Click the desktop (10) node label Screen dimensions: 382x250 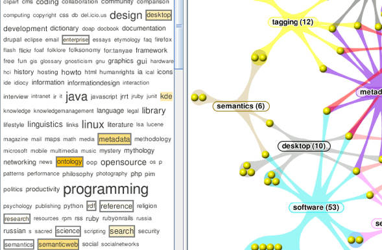pos(304,146)
